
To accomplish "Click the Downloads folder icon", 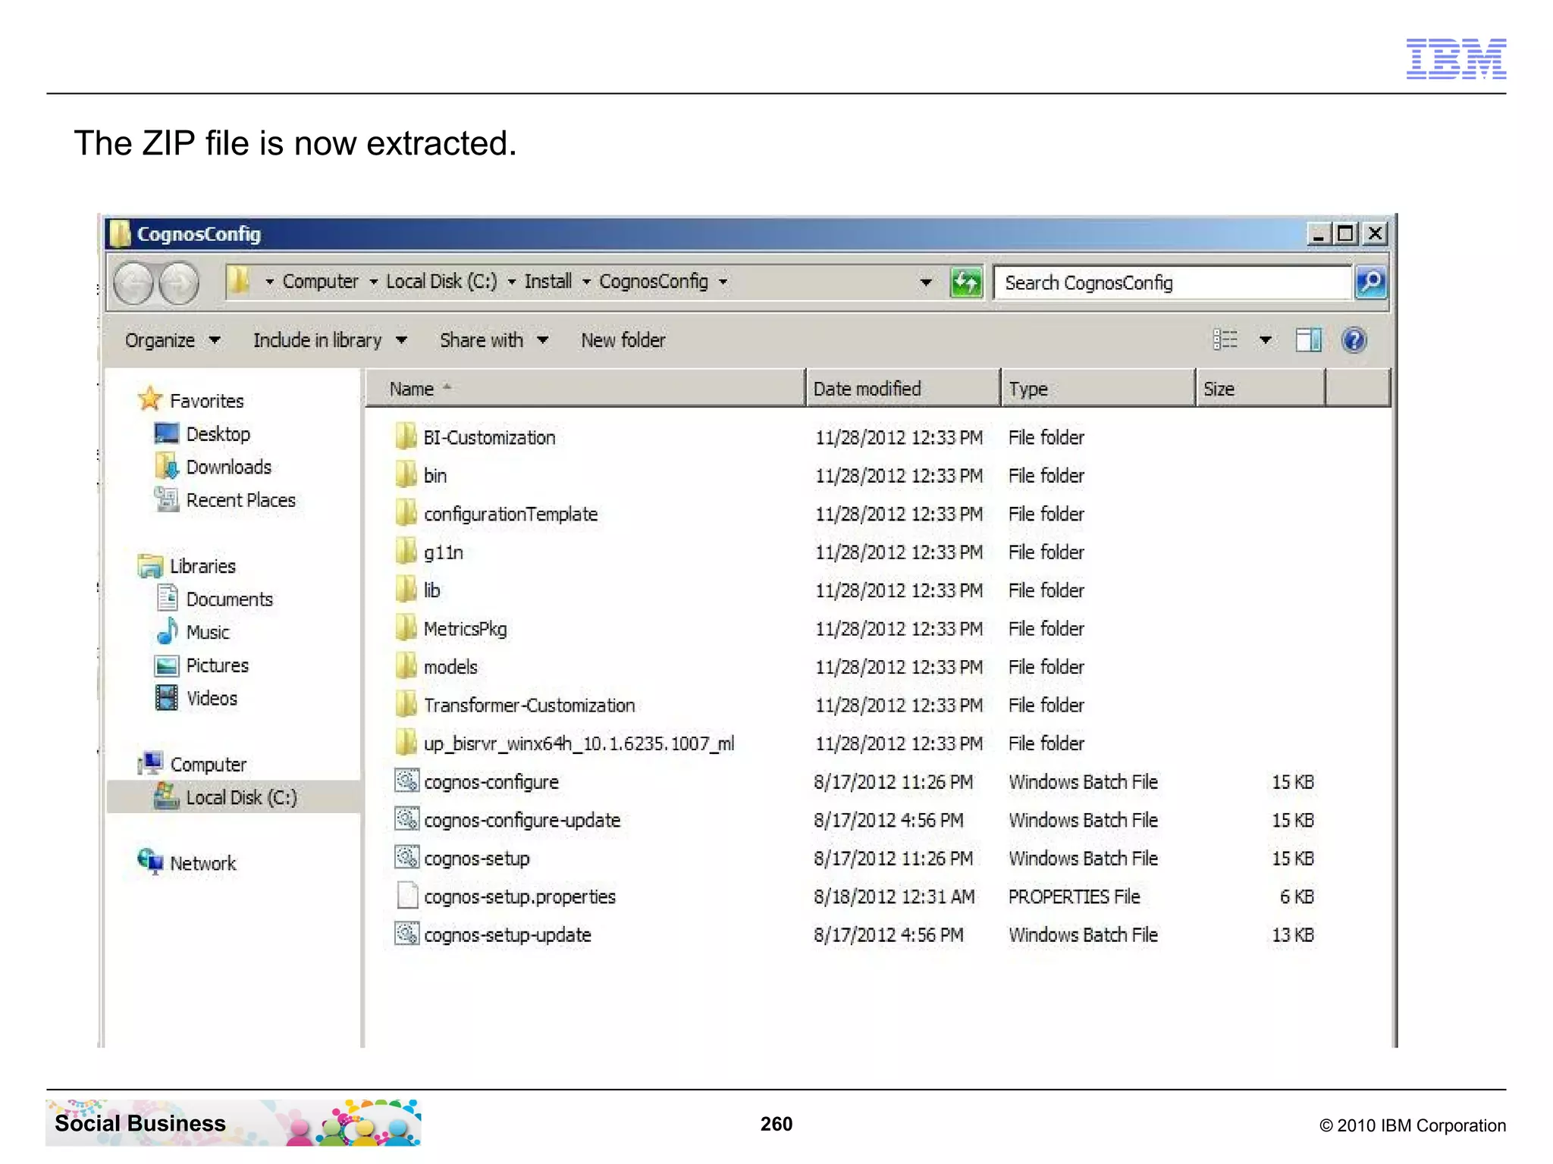I will click(x=166, y=466).
